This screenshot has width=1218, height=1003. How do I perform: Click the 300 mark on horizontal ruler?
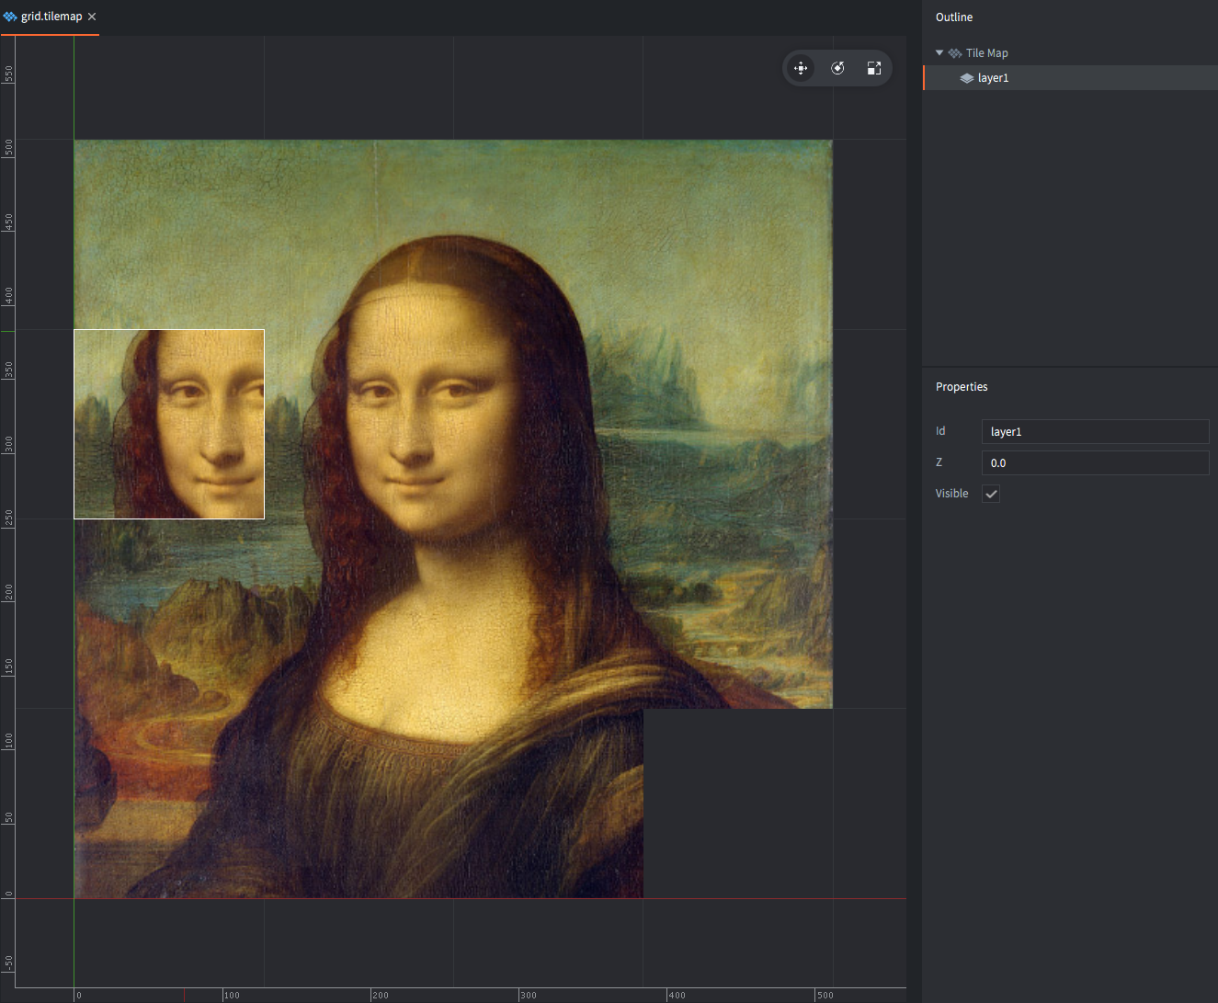(x=527, y=995)
